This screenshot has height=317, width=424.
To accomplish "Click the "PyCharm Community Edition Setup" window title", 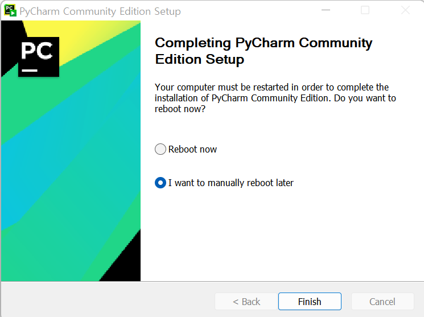I will 100,11.
